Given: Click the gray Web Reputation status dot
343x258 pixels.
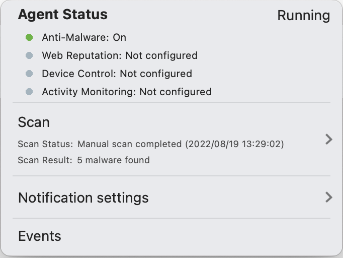Looking at the screenshot, I should point(29,55).
